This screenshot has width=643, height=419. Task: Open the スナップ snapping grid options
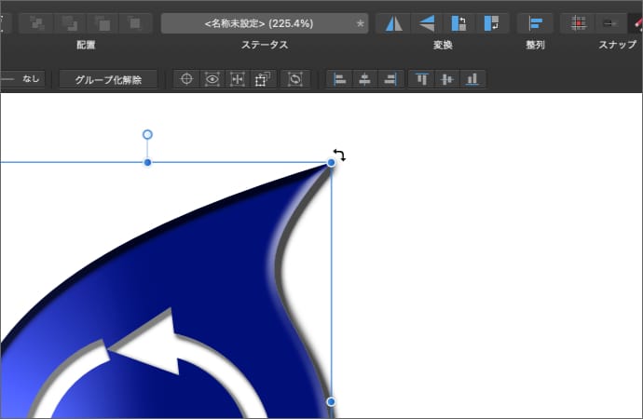tap(580, 23)
